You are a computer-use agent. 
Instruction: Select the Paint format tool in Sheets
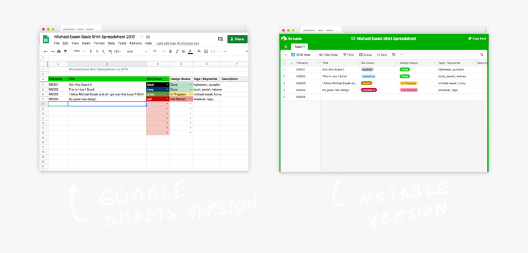pos(65,51)
